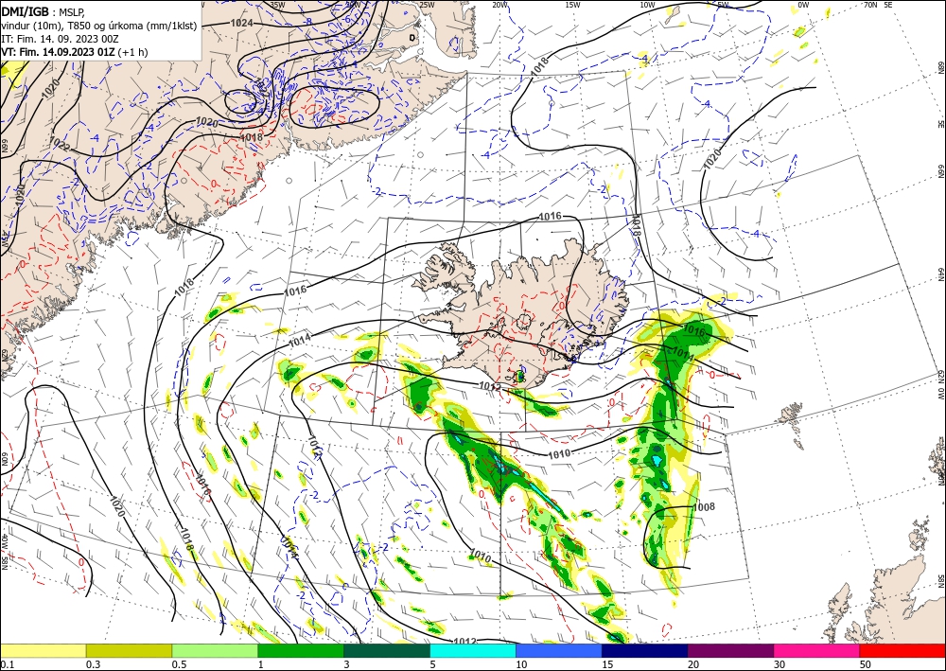The height and width of the screenshot is (671, 946).
Task: Click the legend value "30"
Action: point(780,663)
